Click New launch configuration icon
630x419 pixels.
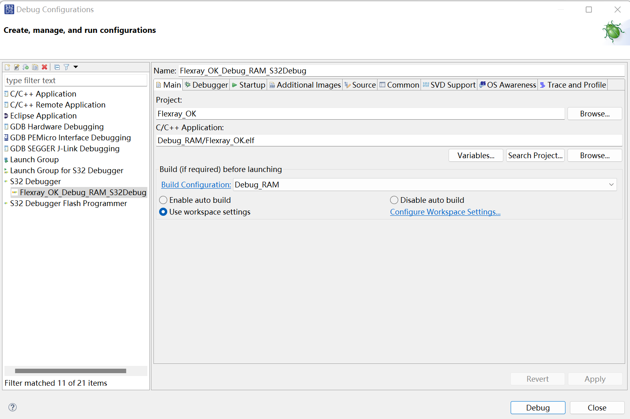7,67
